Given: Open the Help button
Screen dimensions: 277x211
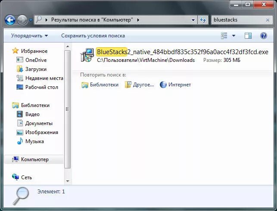Looking at the screenshot, I should click(x=263, y=36).
